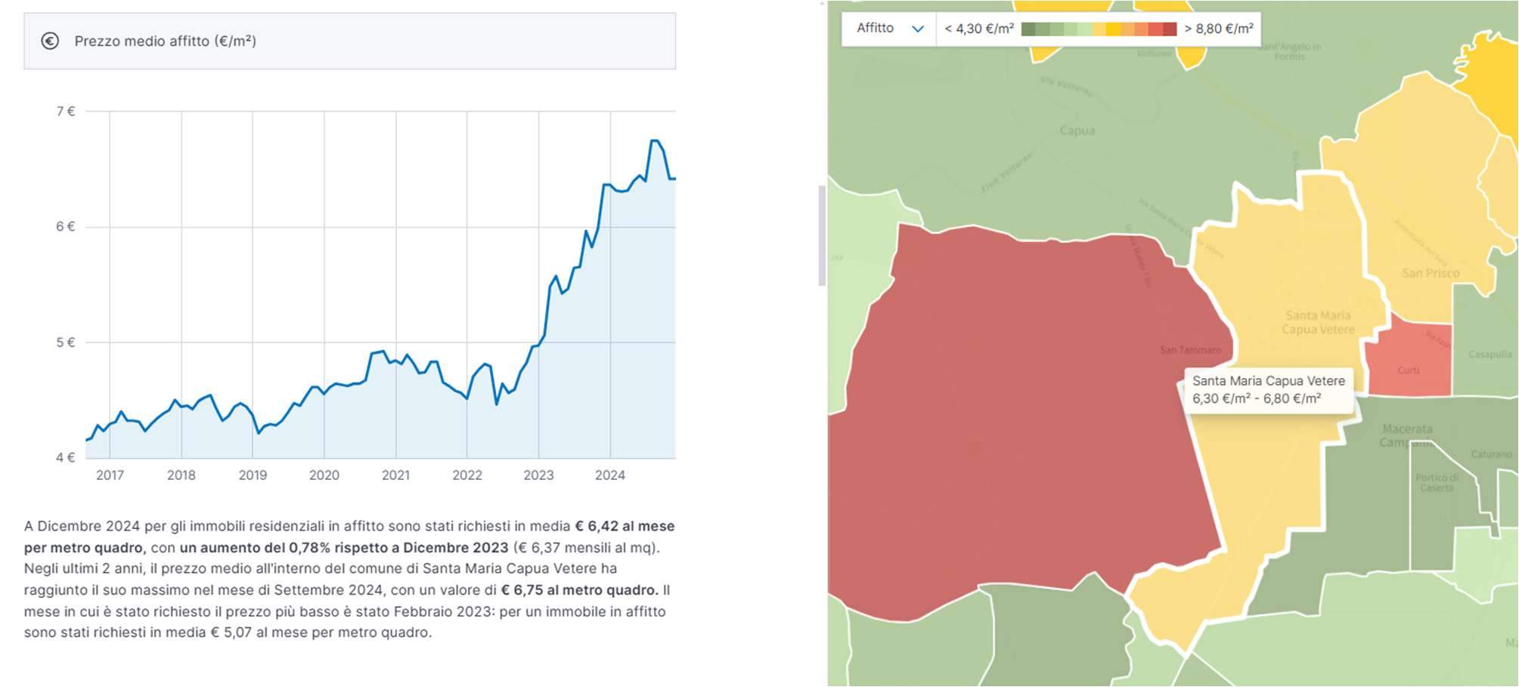1519x687 pixels.
Task: Click the Santa Maria Capua Vetere map label
Action: point(1318,323)
